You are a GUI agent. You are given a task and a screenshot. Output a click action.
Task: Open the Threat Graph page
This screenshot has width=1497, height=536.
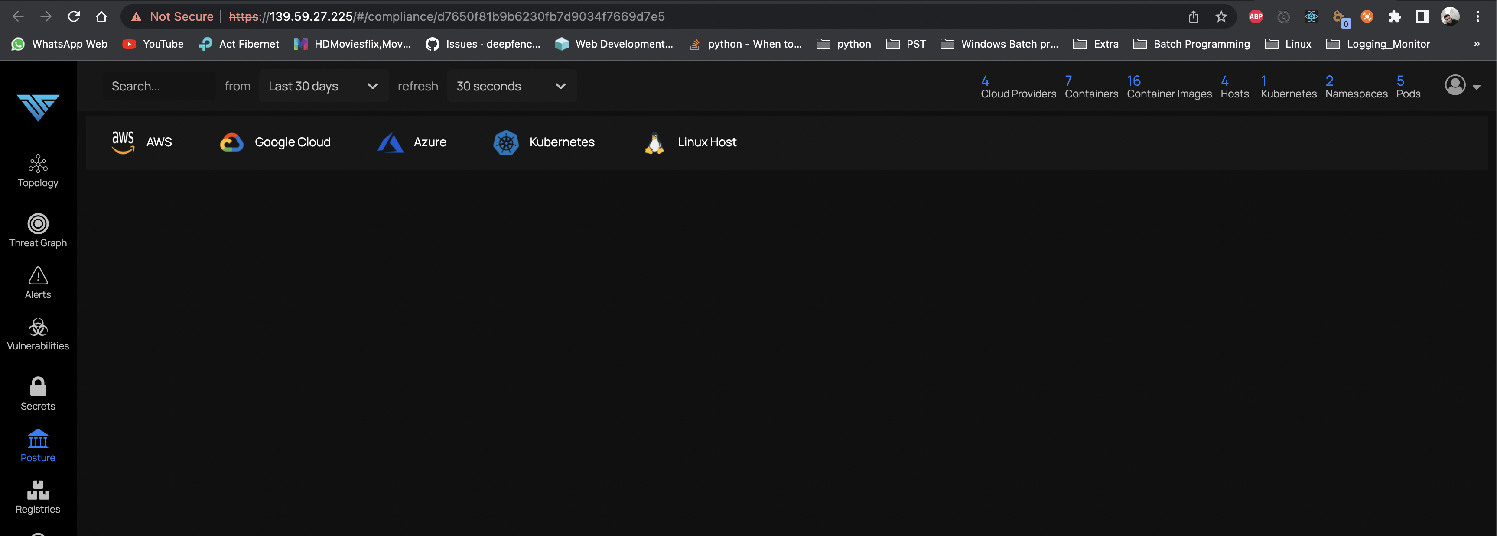pos(38,231)
